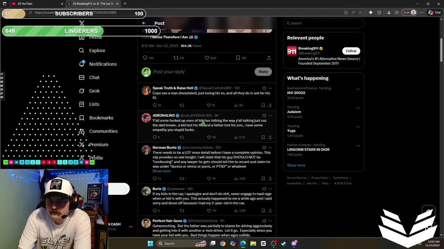Like 4DR3N4L1N3's reply
Screen dimensions: 444x249
tap(209, 137)
